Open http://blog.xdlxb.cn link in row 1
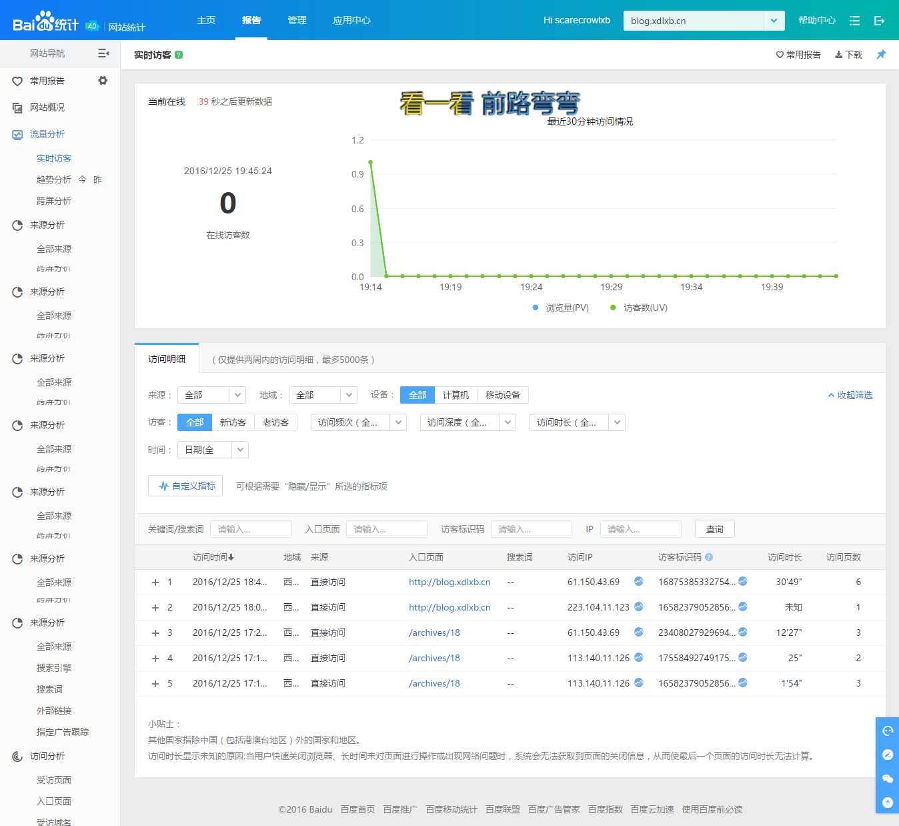899x826 pixels. (x=449, y=582)
